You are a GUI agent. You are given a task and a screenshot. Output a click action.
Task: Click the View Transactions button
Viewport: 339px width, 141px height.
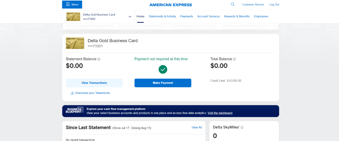pyautogui.click(x=94, y=83)
